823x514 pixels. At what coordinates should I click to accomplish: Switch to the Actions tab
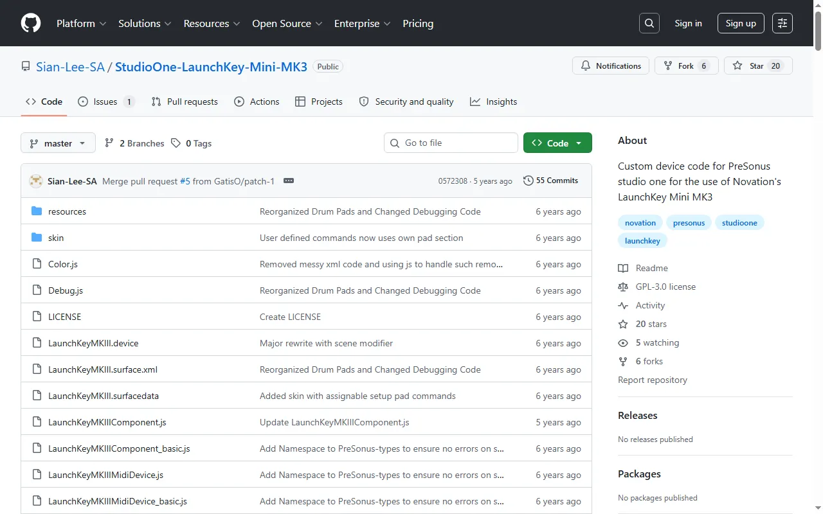pyautogui.click(x=257, y=102)
